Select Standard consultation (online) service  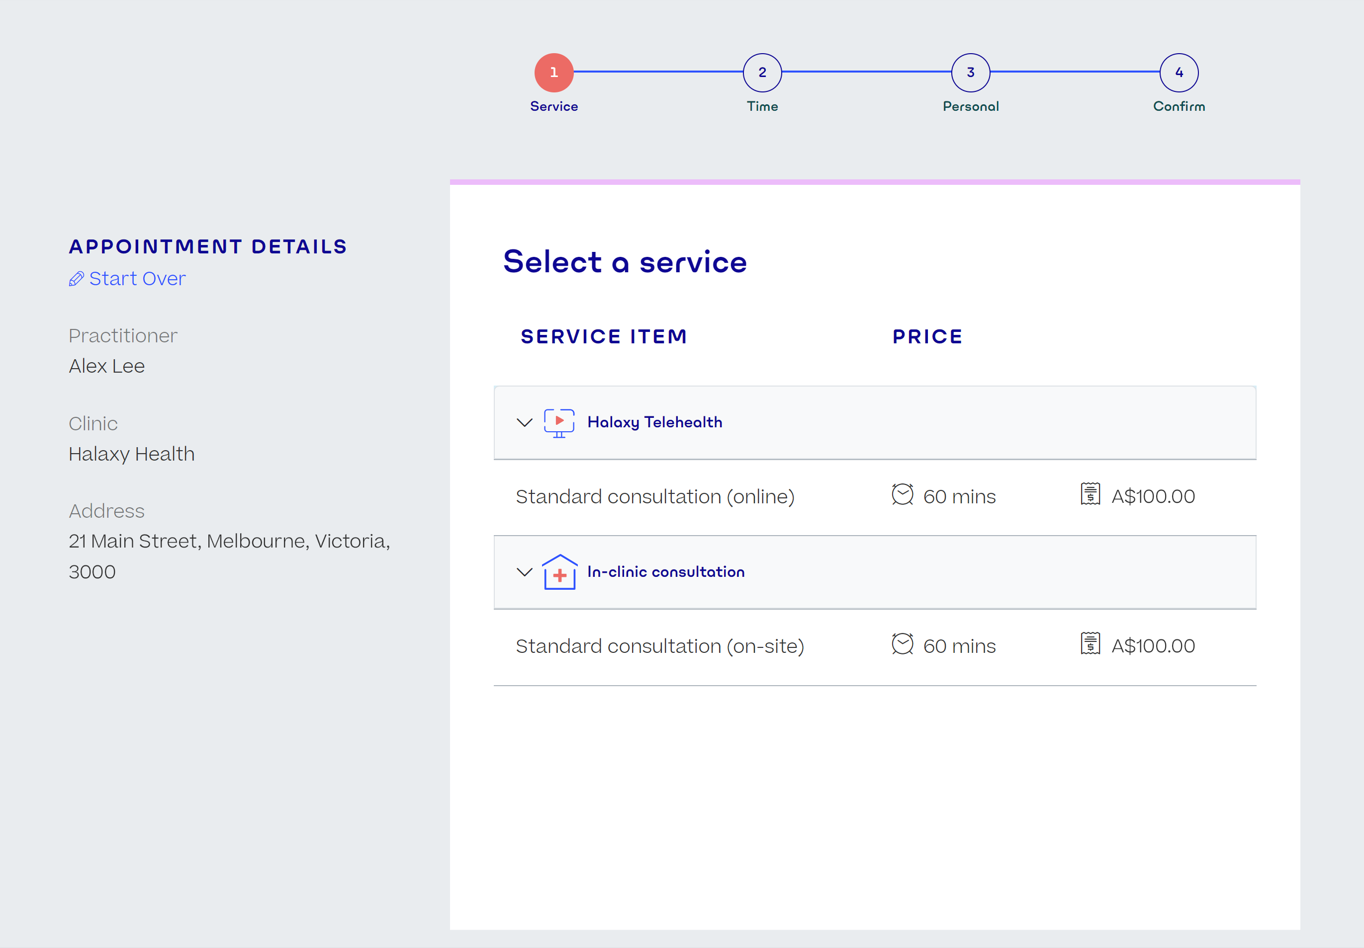click(x=655, y=496)
